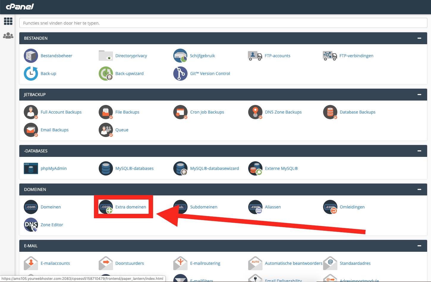Click the Standaardadres envelope icon
This screenshot has width=431, height=282.
330,263
